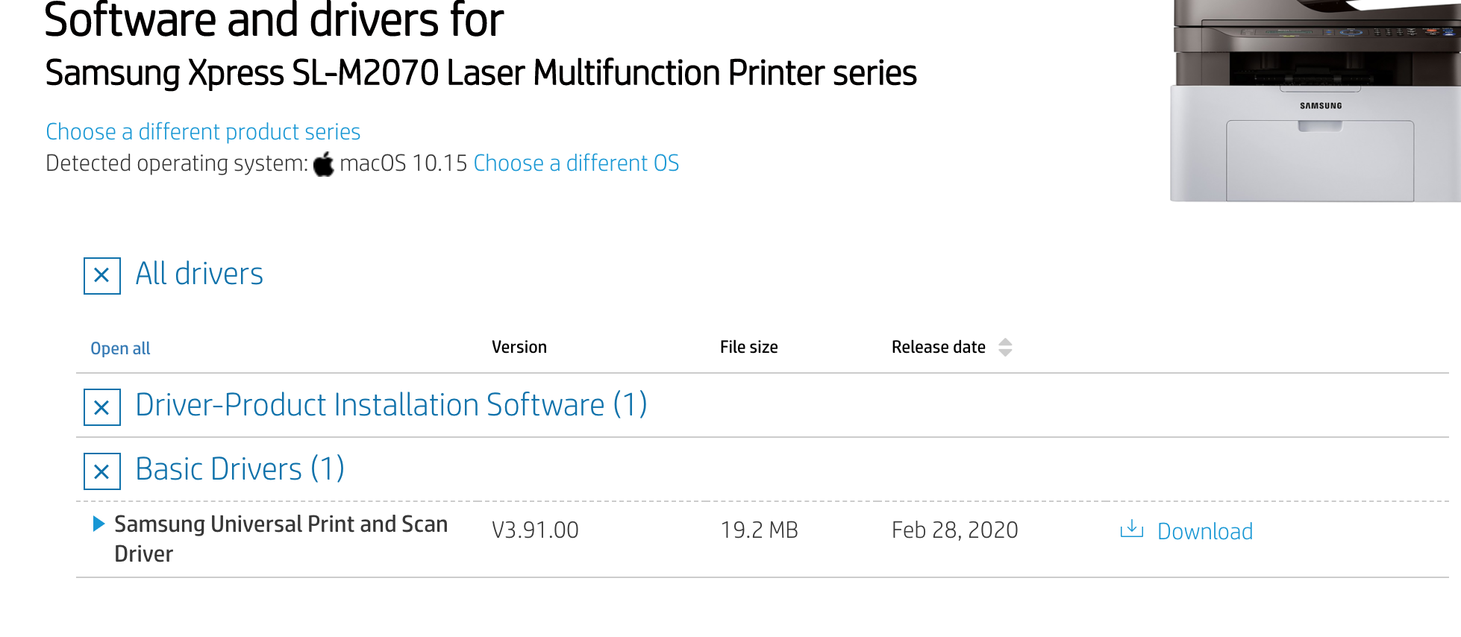Sort by Release date header label
Viewport: 1461px width, 637px height.
(x=938, y=347)
